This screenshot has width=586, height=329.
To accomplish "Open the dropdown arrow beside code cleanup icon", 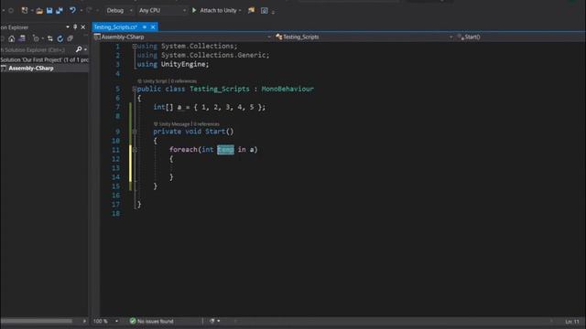I will (219, 321).
